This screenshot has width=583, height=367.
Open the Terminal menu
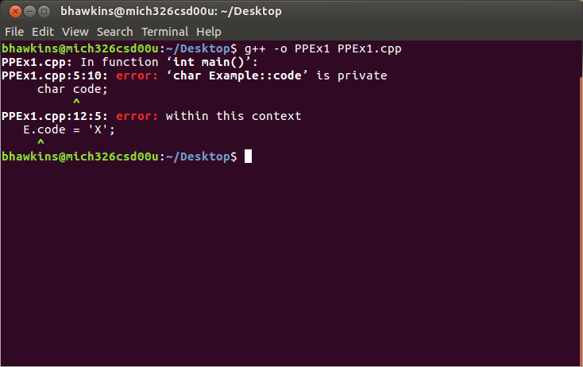pos(164,32)
